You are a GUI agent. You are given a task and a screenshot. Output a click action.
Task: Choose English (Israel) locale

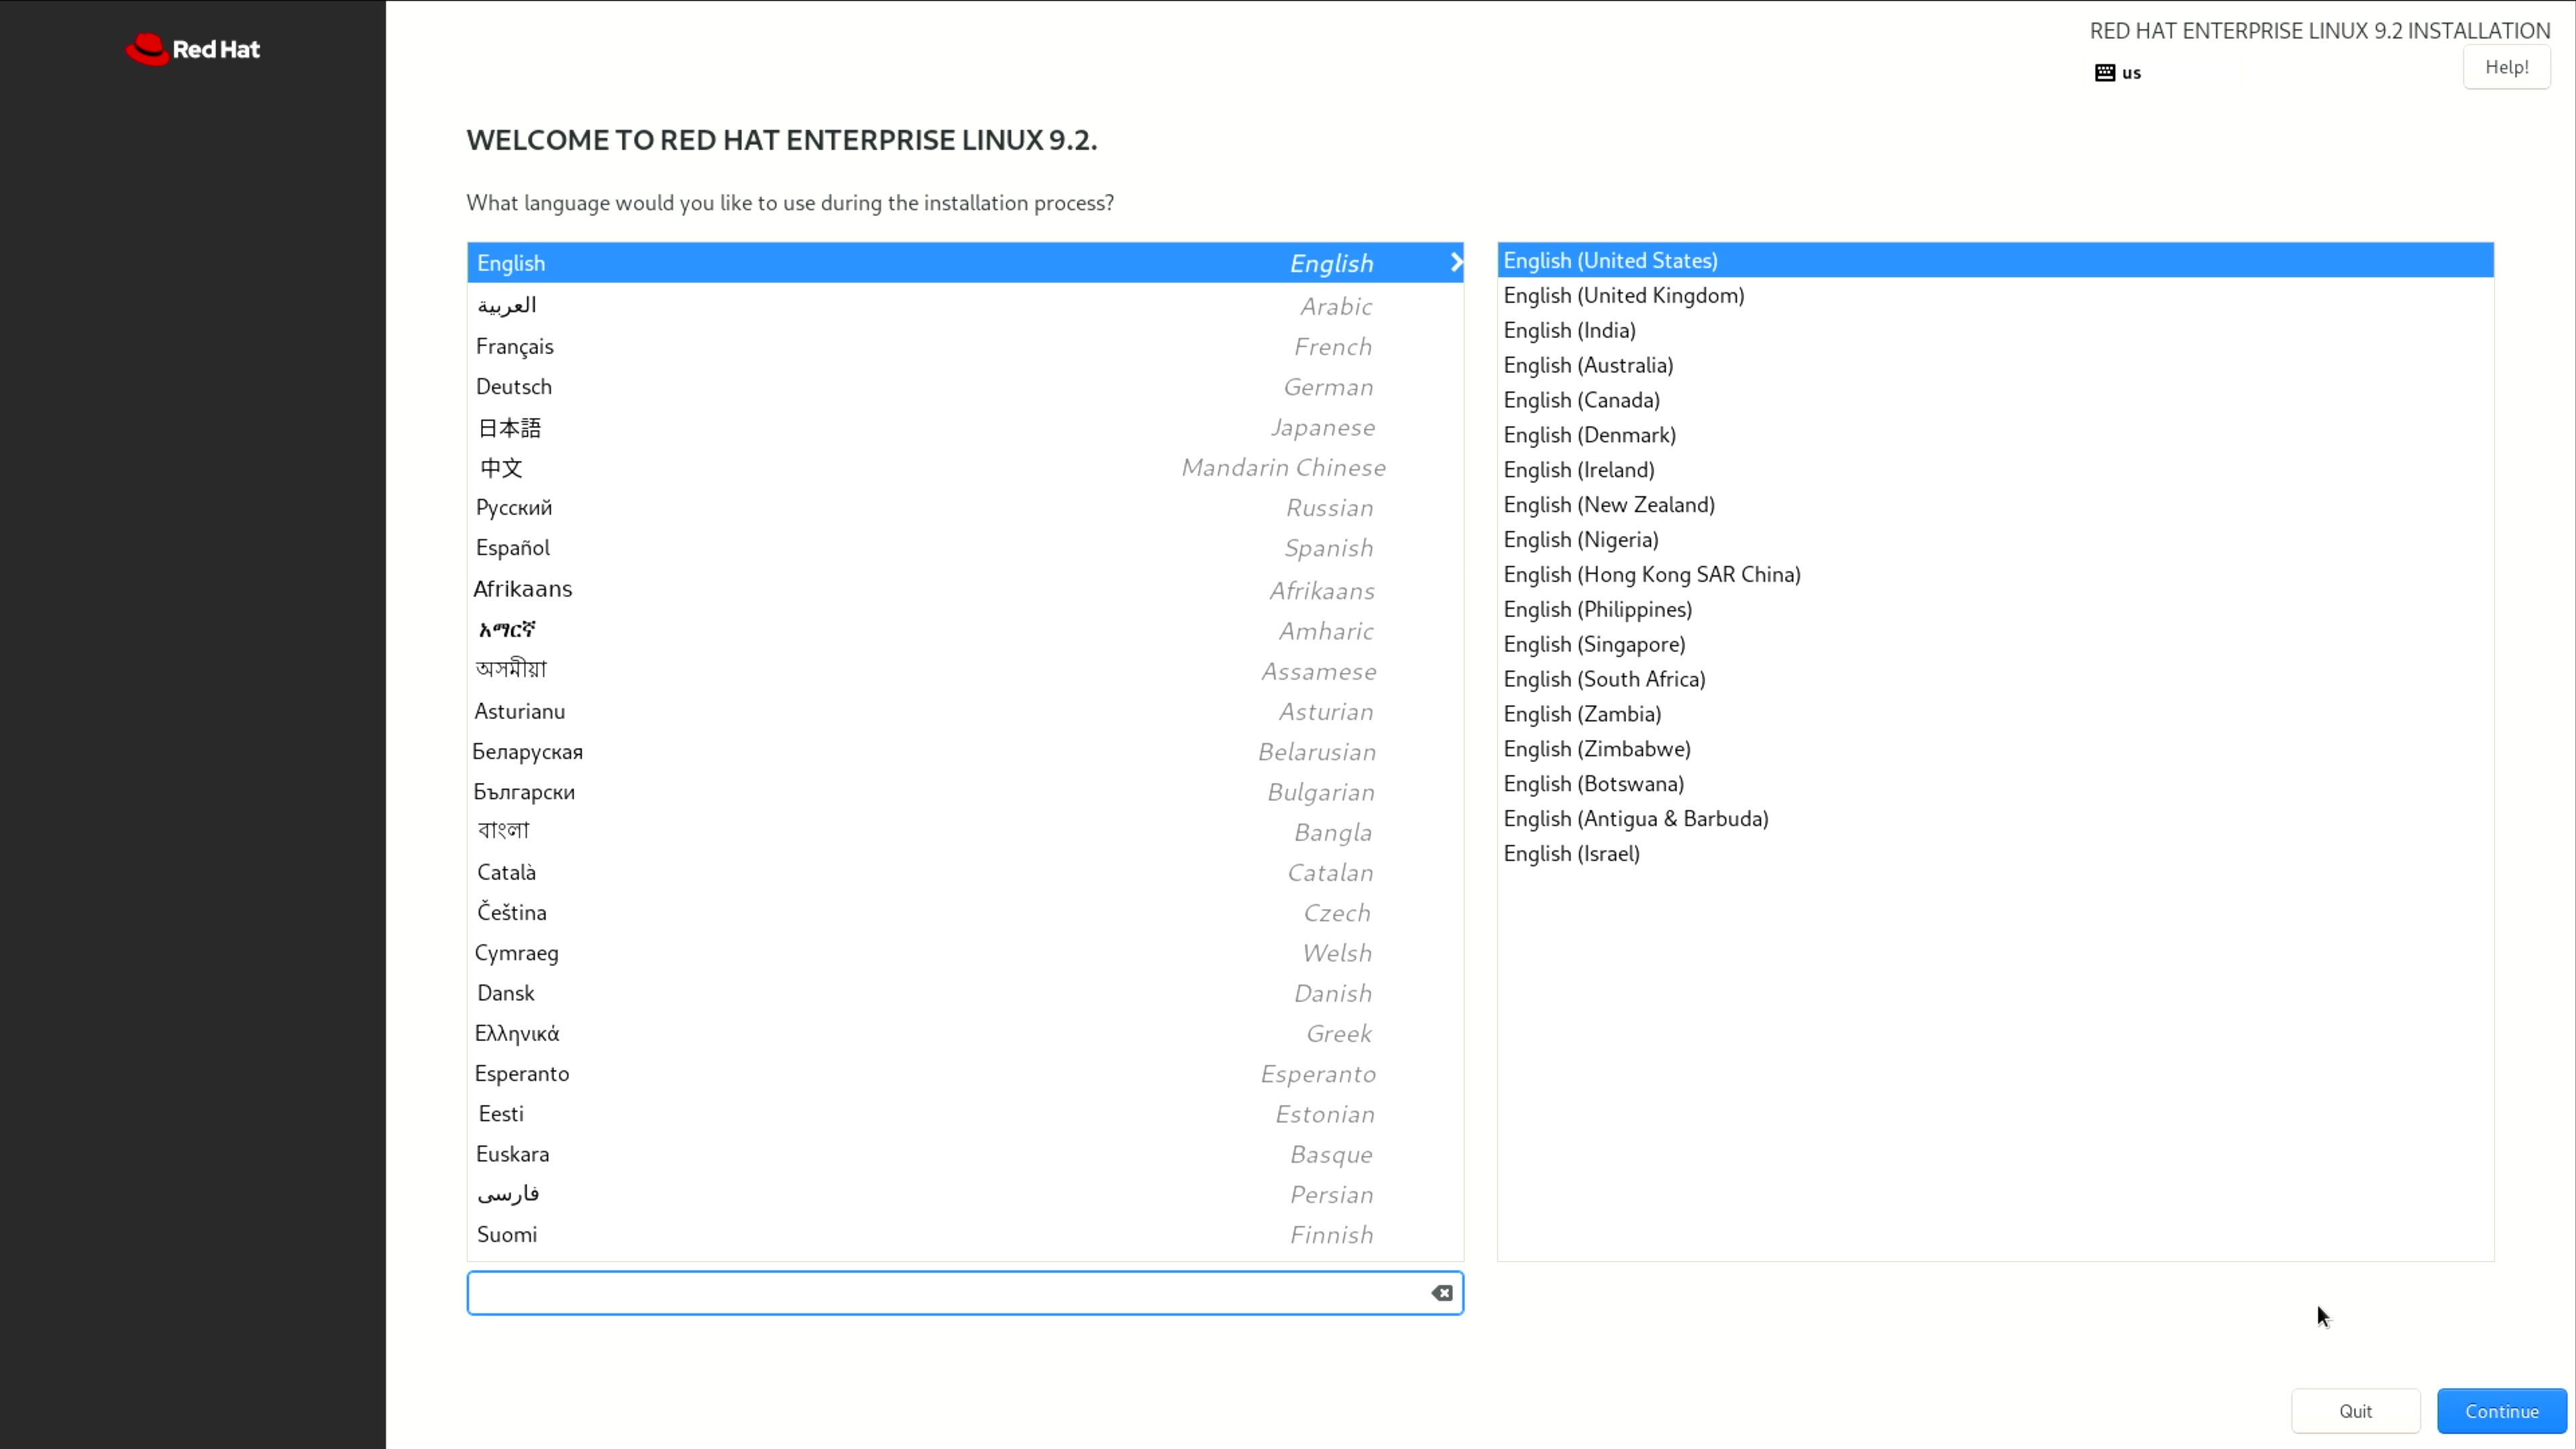coord(1995,854)
